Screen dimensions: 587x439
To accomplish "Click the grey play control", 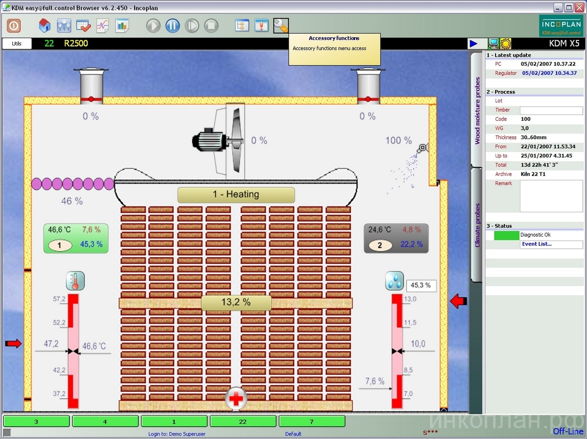I will click(153, 25).
